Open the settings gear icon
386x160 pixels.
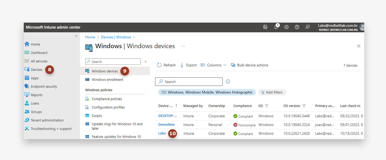[286, 27]
